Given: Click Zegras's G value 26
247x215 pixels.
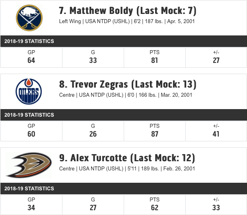Looking at the screenshot, I should click(93, 134).
